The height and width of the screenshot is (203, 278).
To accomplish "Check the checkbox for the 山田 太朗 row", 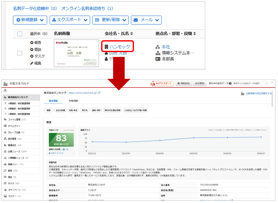I will 20,53.
